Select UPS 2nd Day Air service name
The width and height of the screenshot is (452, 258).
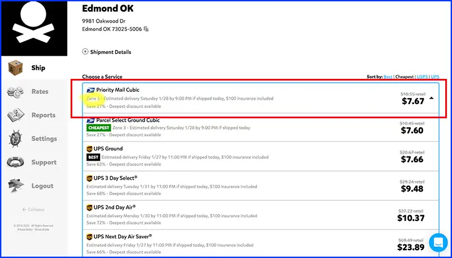pyautogui.click(x=115, y=207)
